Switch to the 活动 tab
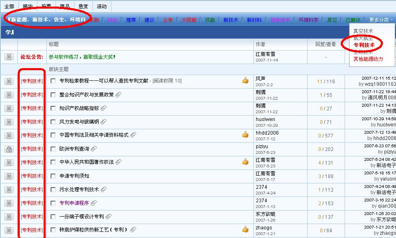Viewport: 396px width, 238px height. click(102, 6)
